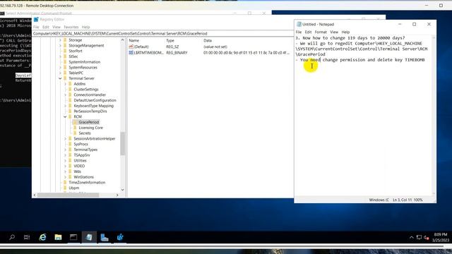Screen dimensions: 452x254
Task: Click the Secrets folder icon
Action: [x=76, y=133]
